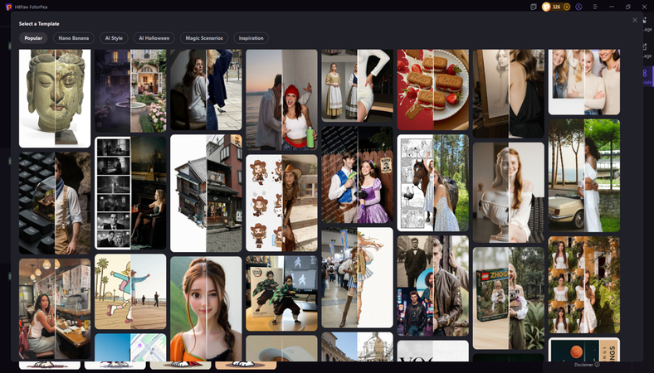This screenshot has height=373, width=654.
Task: Click the 3D cube icon in title bar
Action: click(534, 7)
